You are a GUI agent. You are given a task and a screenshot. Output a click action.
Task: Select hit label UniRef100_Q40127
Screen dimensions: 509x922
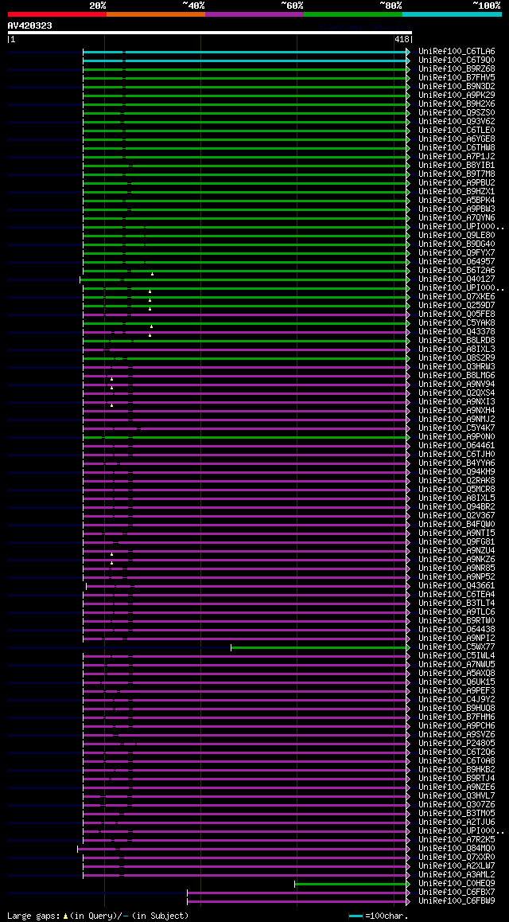(x=457, y=279)
